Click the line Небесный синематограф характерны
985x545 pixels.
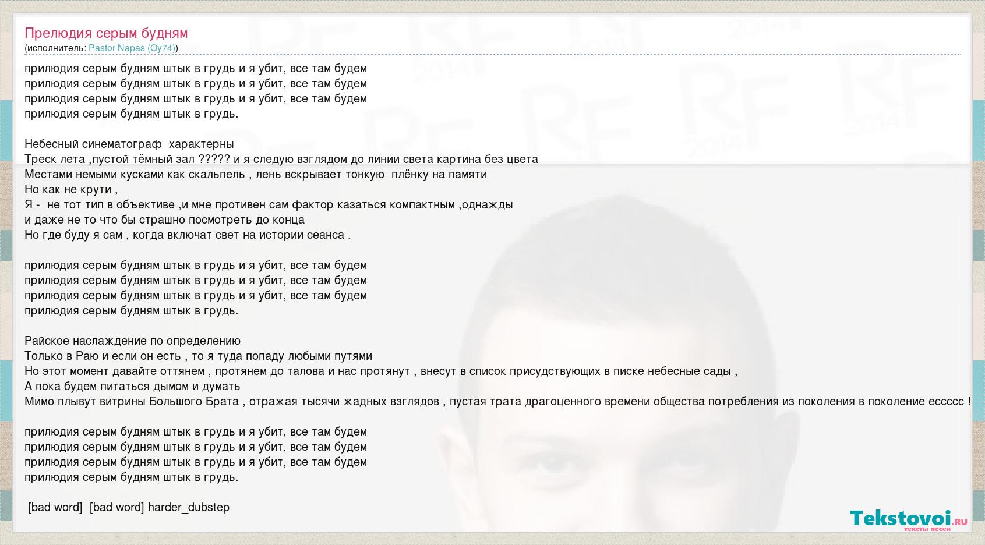pos(129,144)
